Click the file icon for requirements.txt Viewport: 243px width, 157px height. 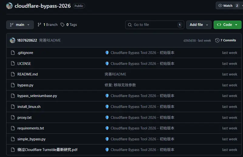[x=13, y=128]
